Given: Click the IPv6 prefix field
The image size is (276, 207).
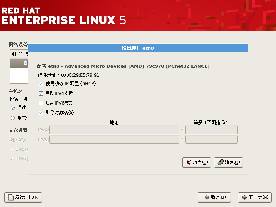Looking at the screenshot, I should tap(211, 139).
